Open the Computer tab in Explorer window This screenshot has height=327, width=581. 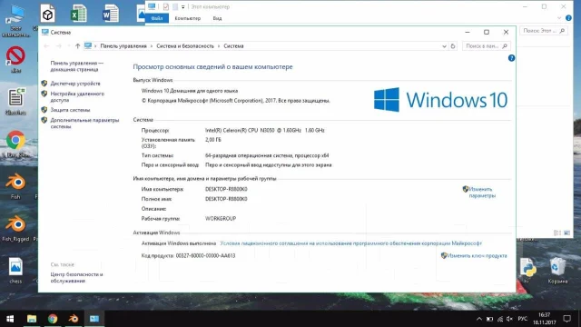tap(188, 18)
